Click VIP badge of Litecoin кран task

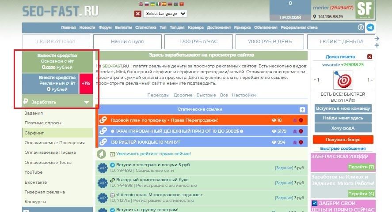pyautogui.click(x=103, y=198)
